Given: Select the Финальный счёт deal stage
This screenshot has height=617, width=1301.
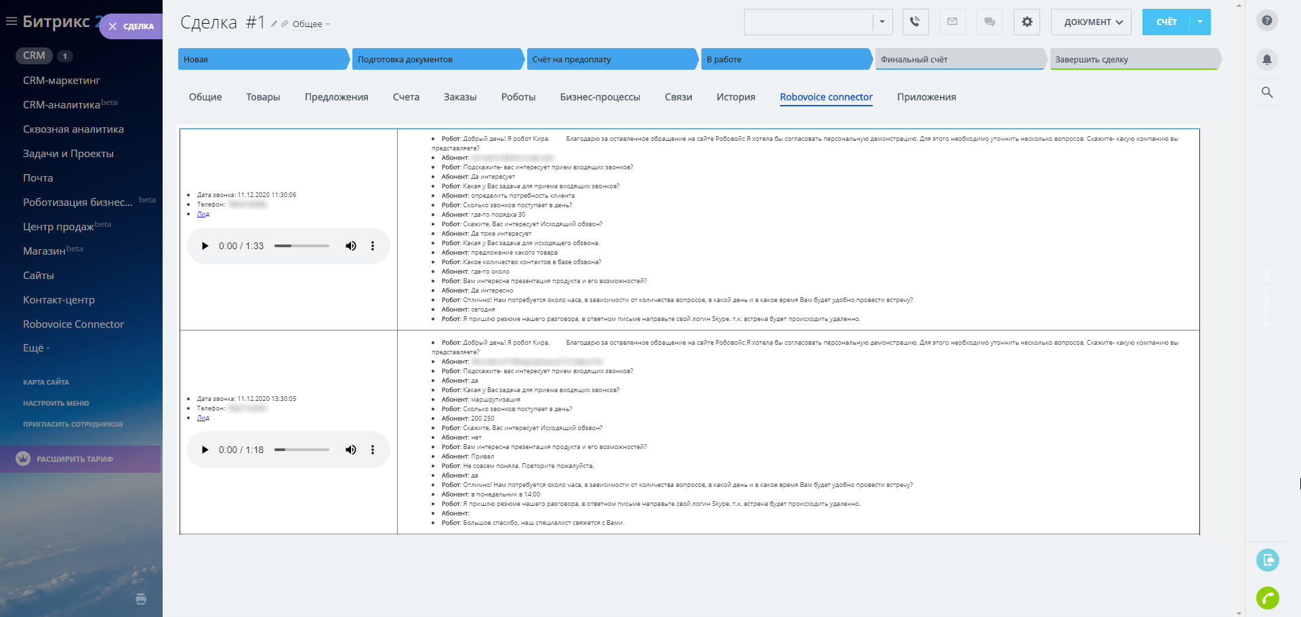Looking at the screenshot, I should 958,60.
